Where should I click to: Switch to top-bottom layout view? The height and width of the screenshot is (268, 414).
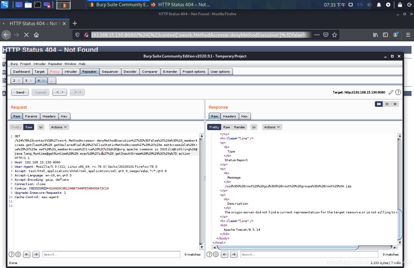[x=387, y=104]
